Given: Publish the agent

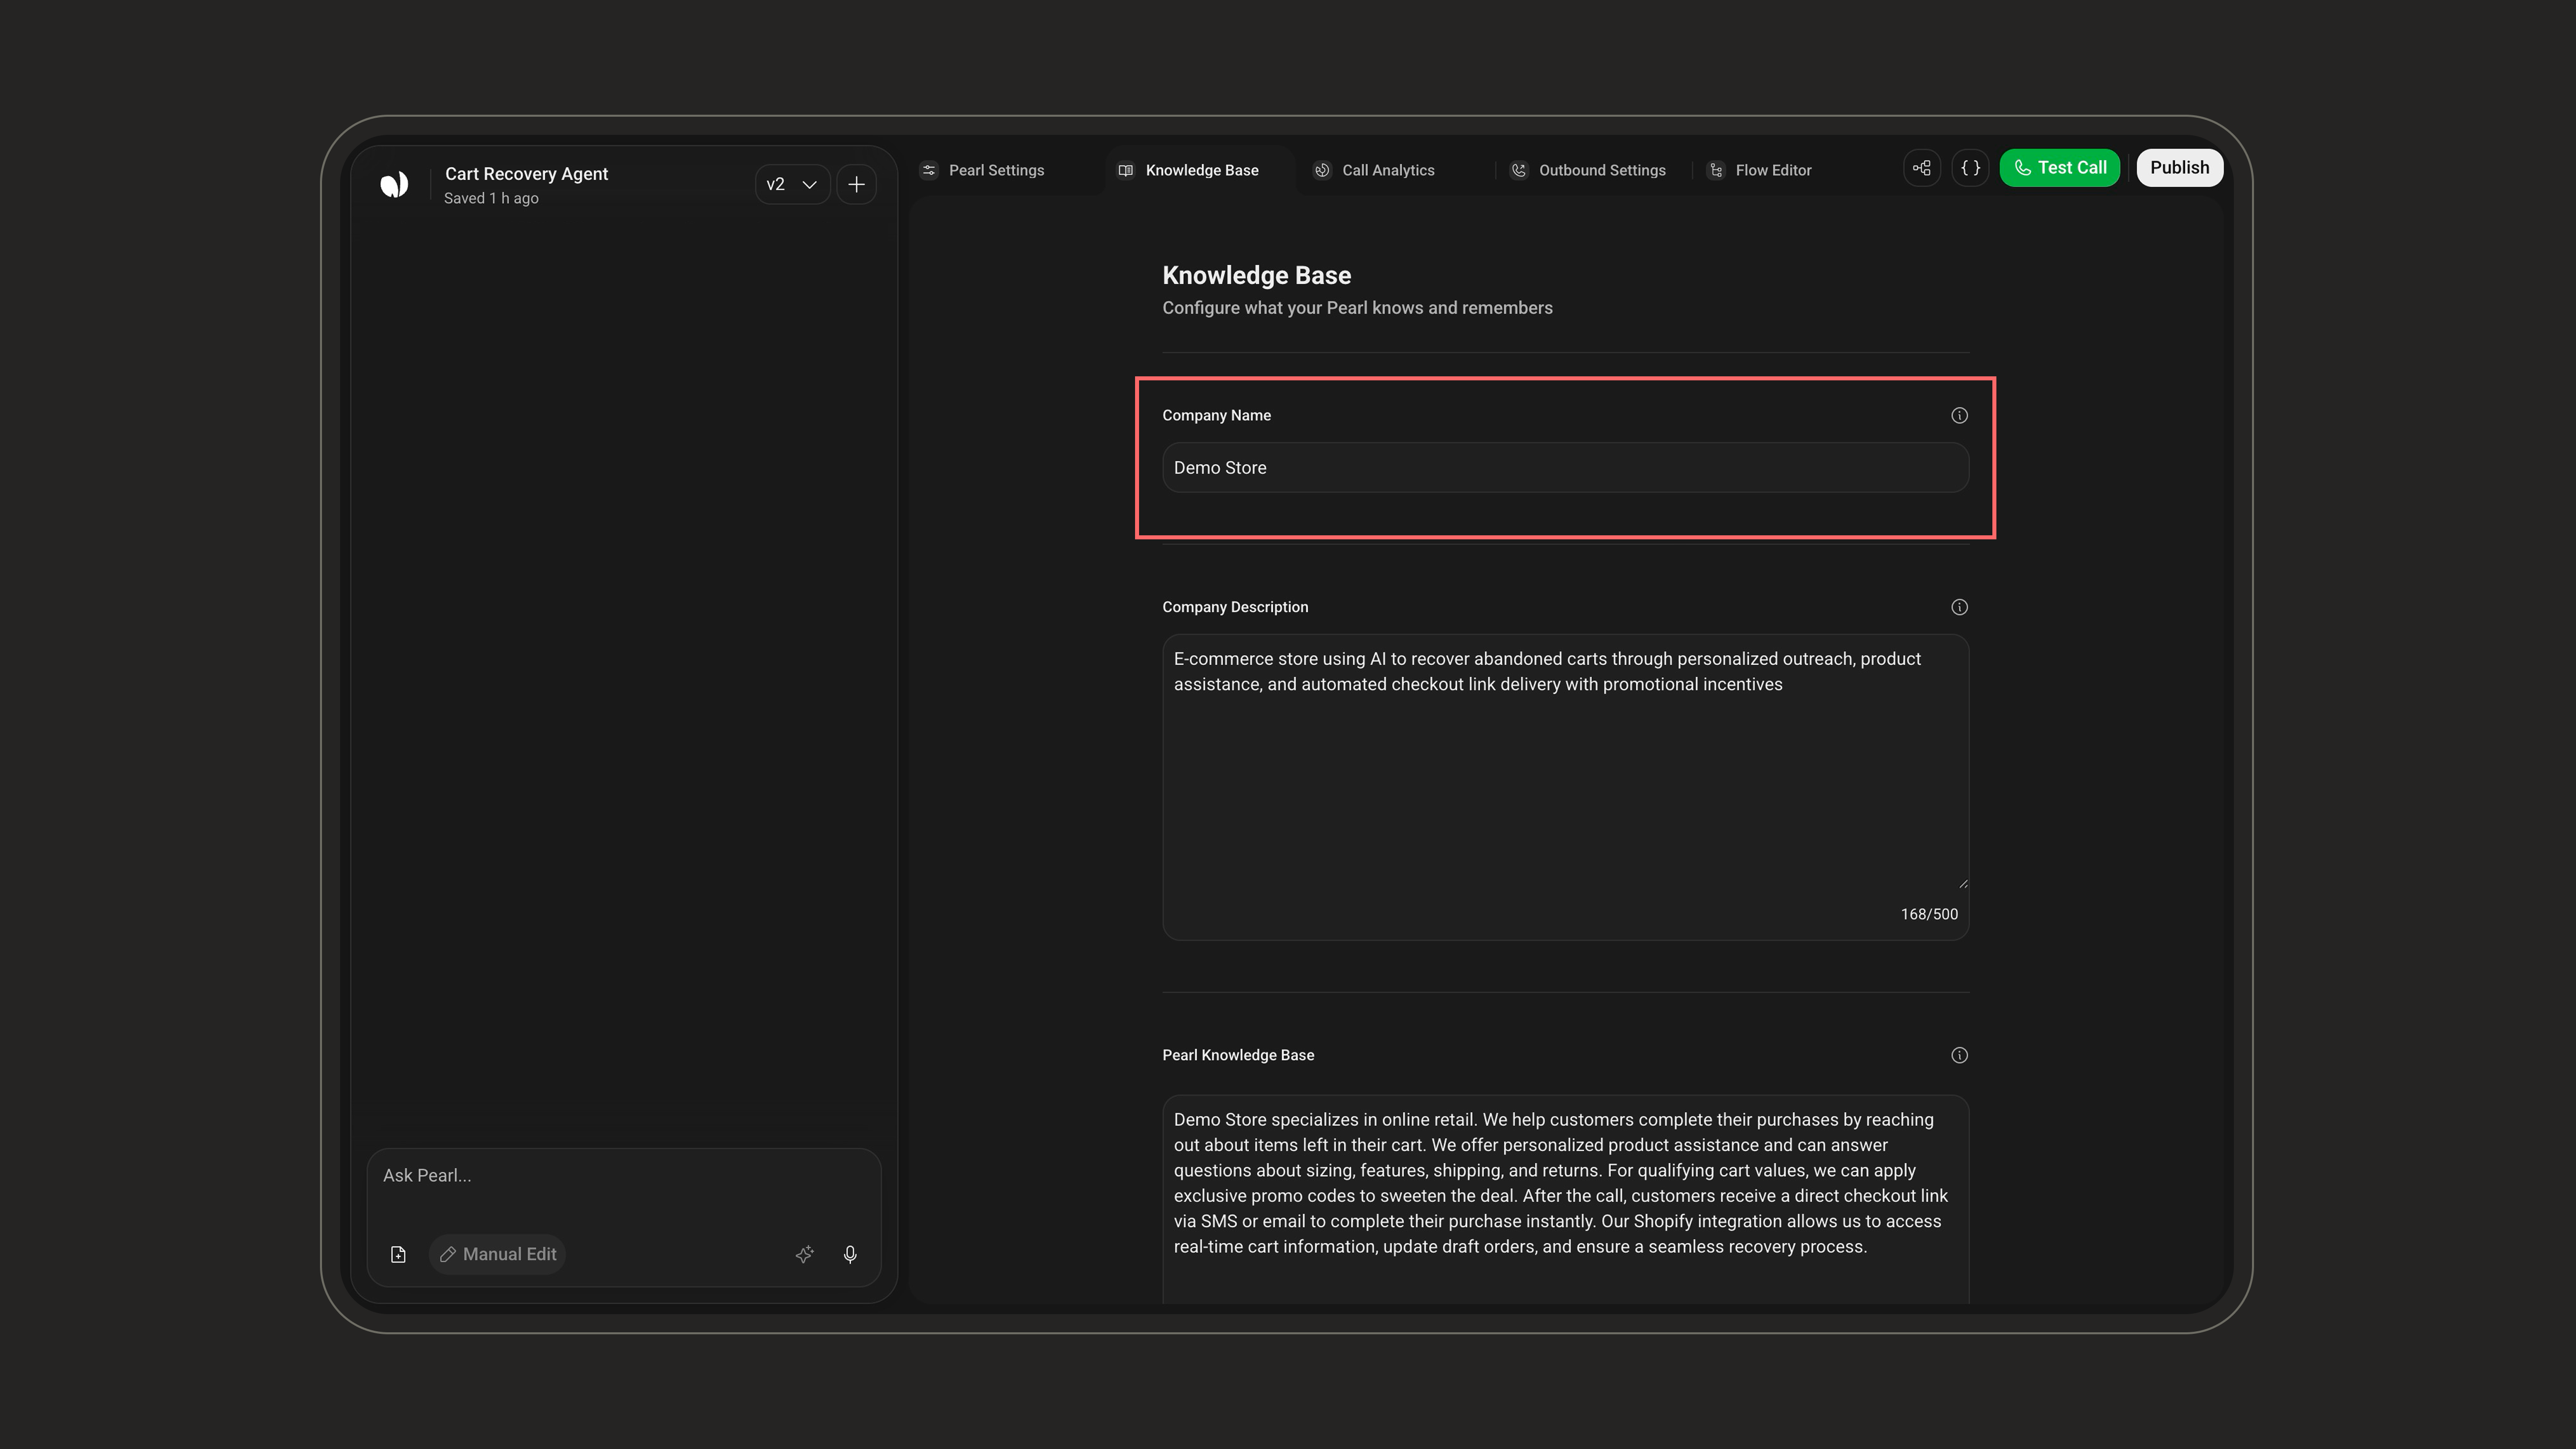Looking at the screenshot, I should pyautogui.click(x=2179, y=168).
